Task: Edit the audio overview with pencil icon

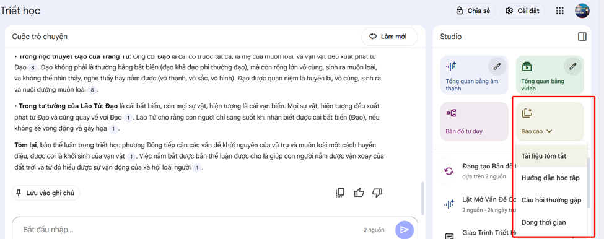Action: [497, 66]
